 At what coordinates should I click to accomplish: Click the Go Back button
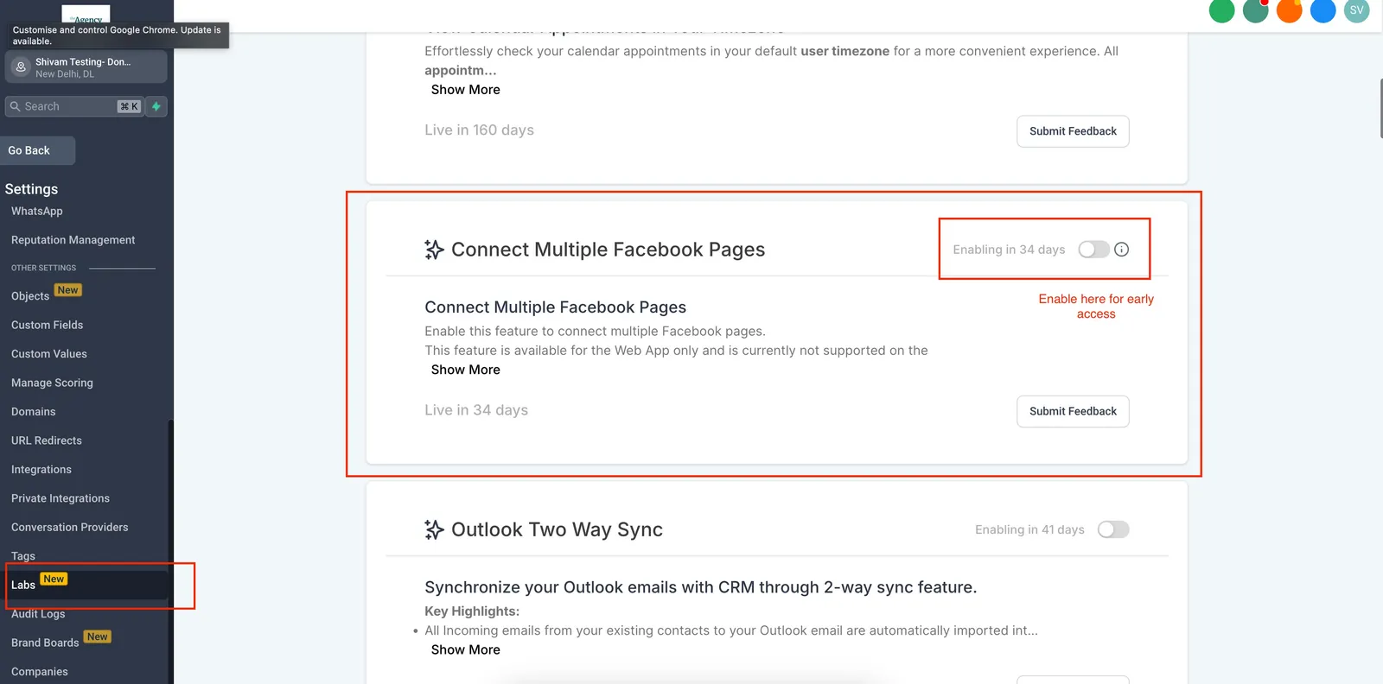[x=38, y=150]
